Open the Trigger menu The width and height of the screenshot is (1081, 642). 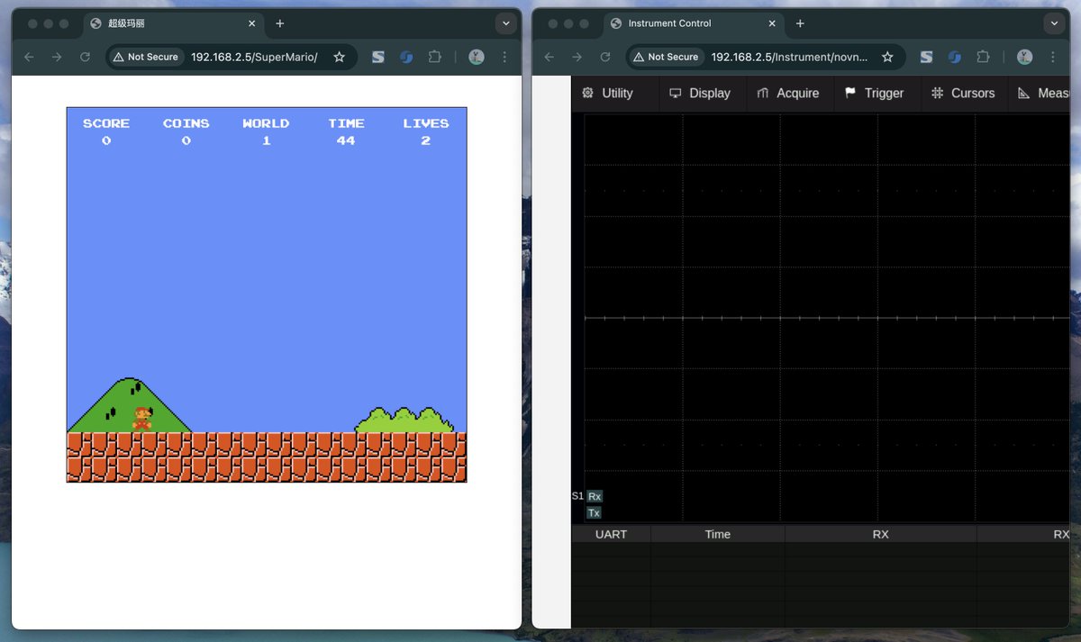[x=875, y=93]
